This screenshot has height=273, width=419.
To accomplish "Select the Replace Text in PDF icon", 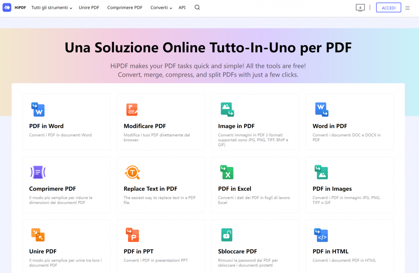I will coord(132,172).
